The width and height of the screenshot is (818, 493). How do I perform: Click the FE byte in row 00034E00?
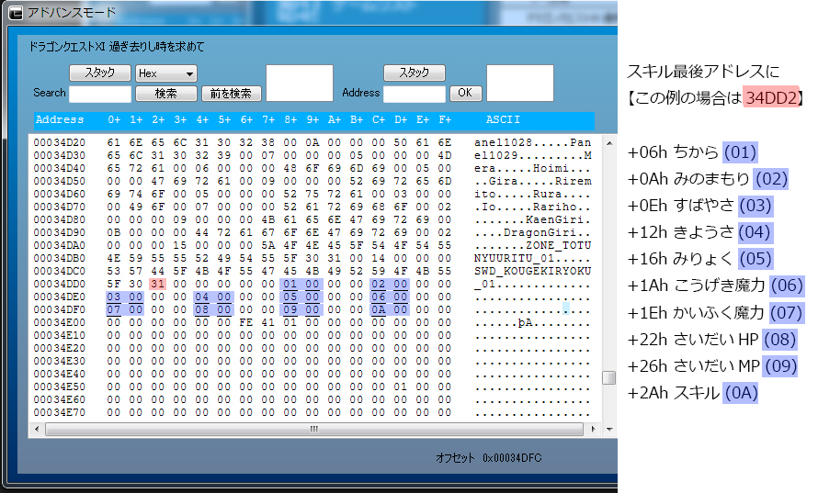click(246, 322)
